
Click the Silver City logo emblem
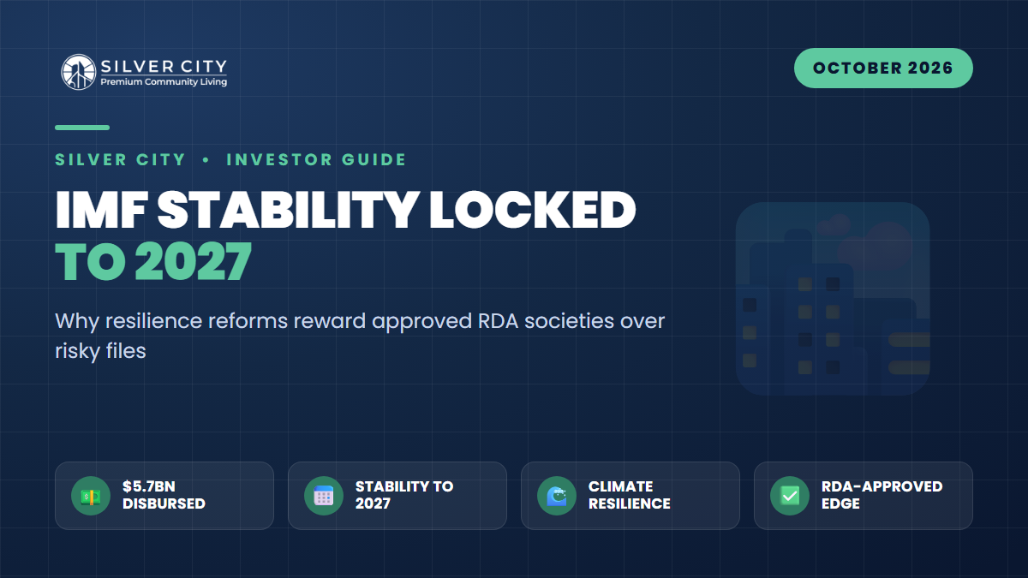tap(77, 72)
